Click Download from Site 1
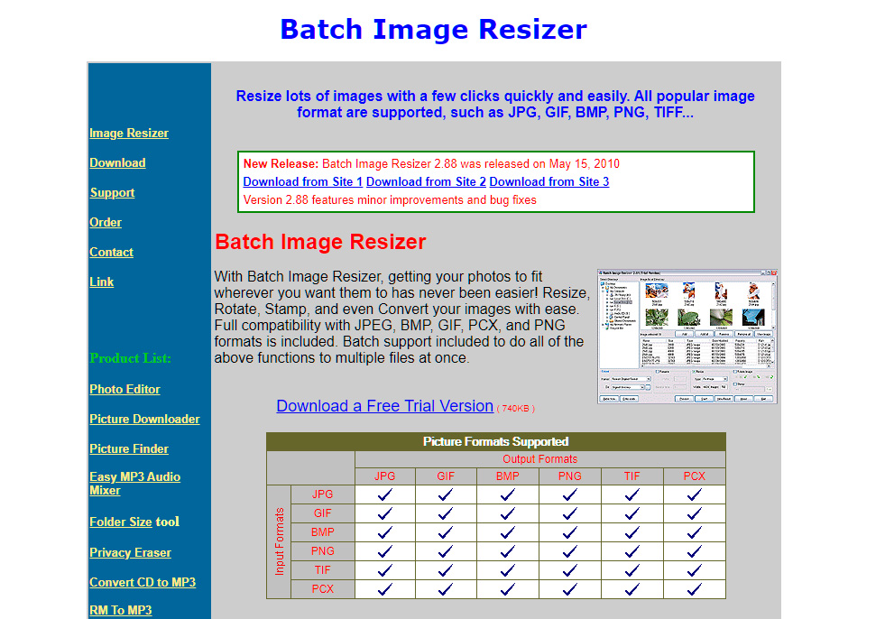The height and width of the screenshot is (619, 885). point(302,181)
